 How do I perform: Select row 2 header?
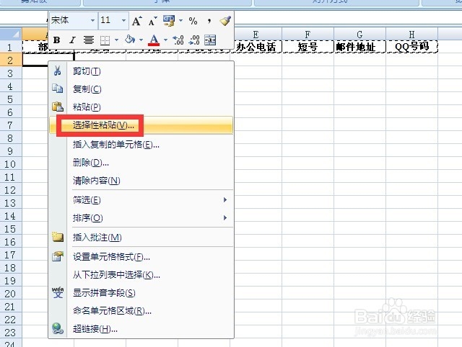(11, 60)
